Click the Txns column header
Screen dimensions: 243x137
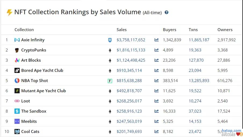point(193,30)
